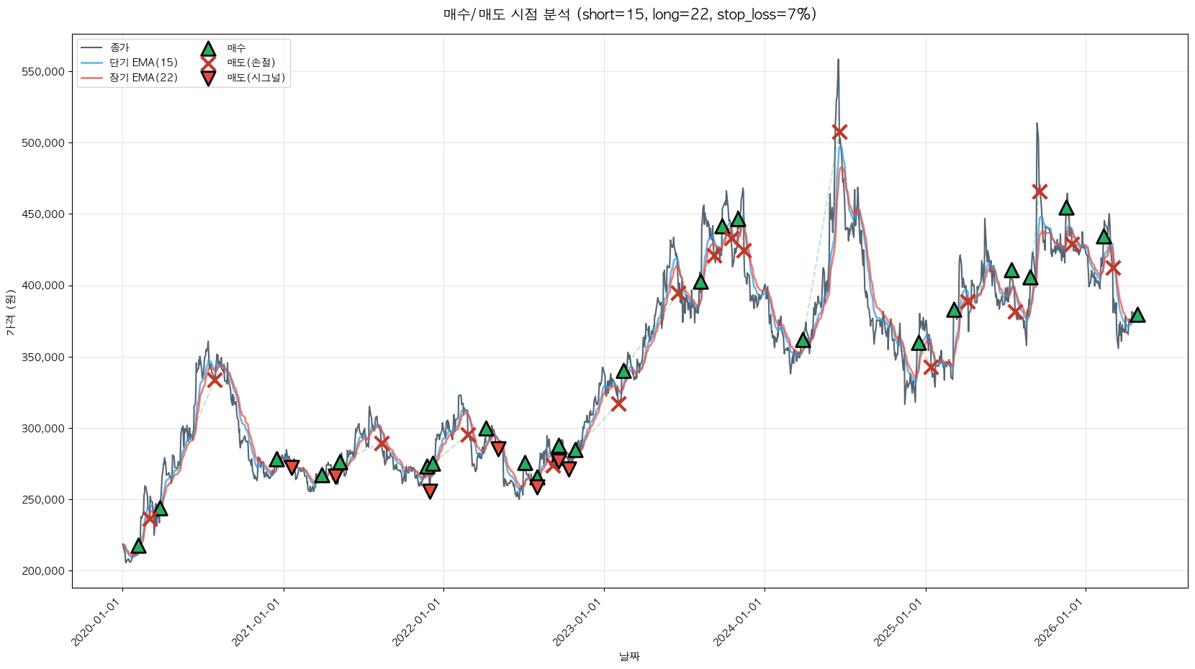Click the blue 단기 EMA(15) legend entry

[143, 63]
